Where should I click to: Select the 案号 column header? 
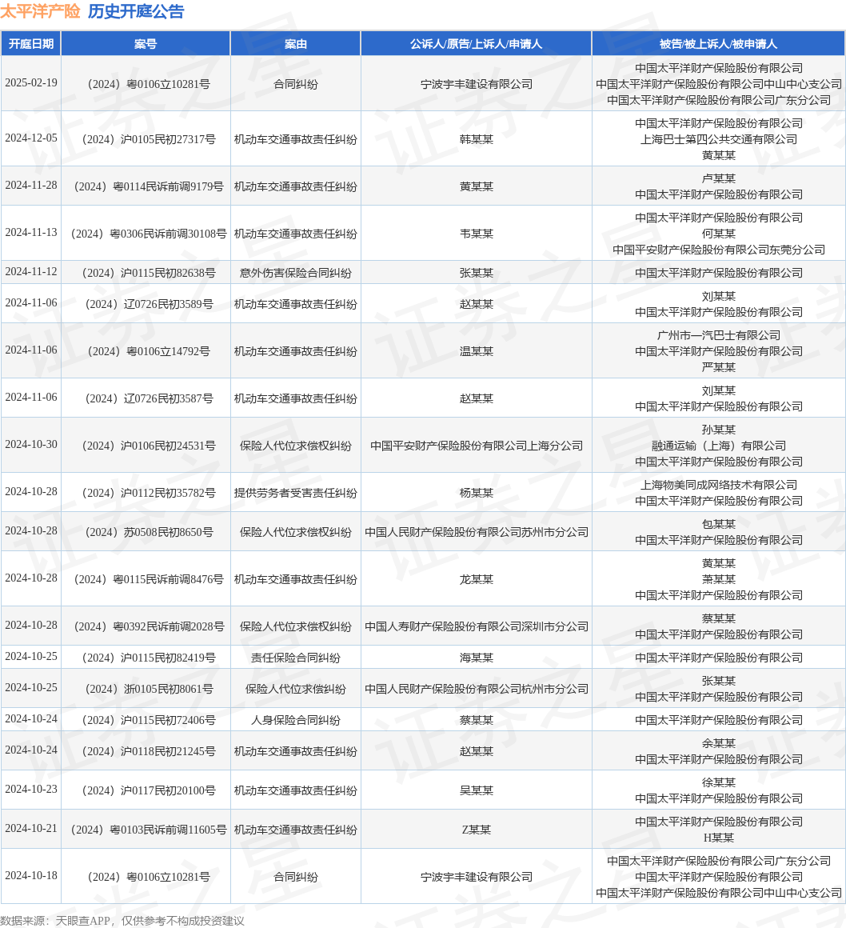146,44
